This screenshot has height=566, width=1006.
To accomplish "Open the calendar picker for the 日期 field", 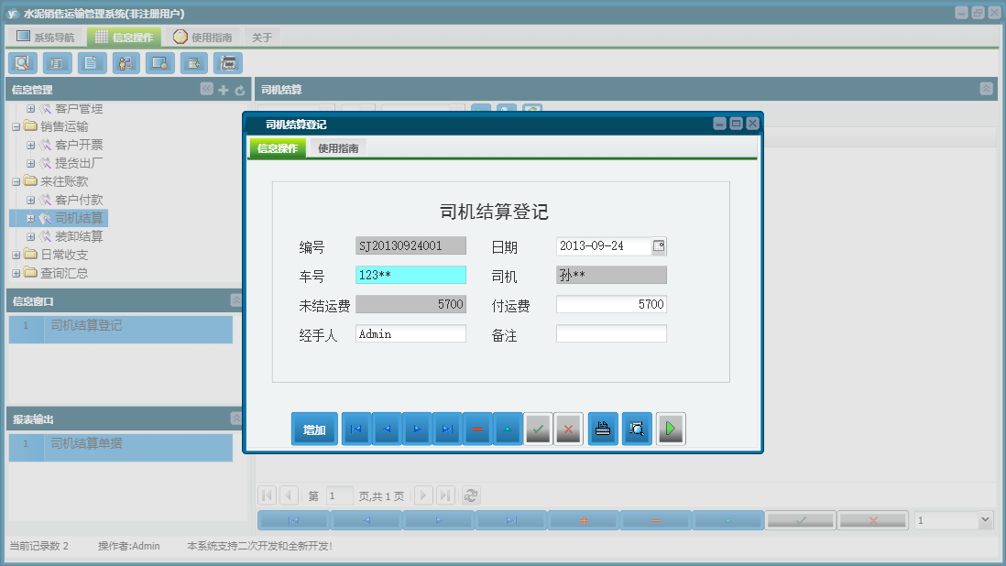I will [661, 245].
